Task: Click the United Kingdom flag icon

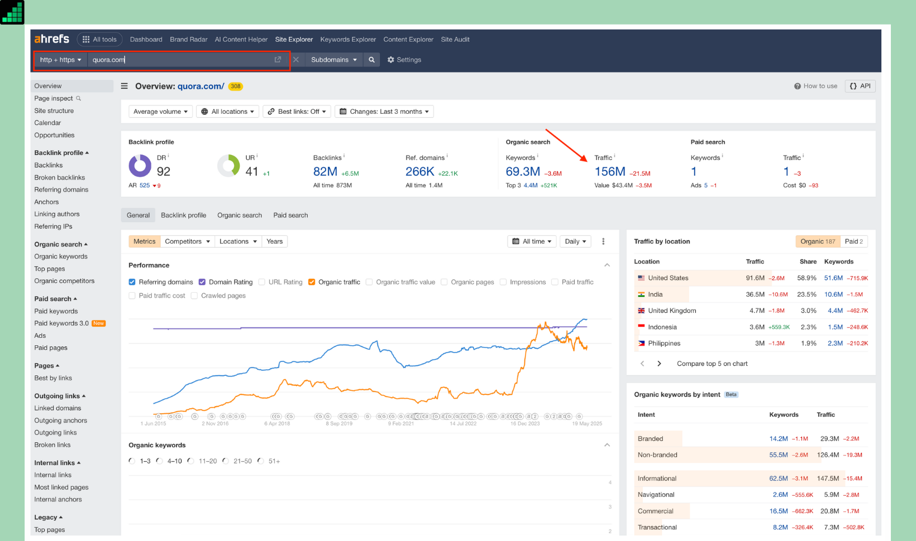Action: (641, 311)
